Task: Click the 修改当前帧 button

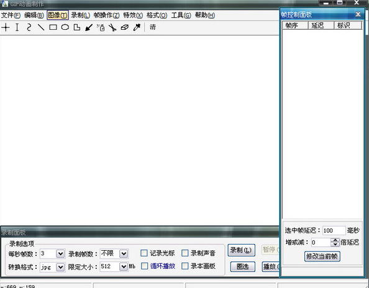Action: (322, 256)
